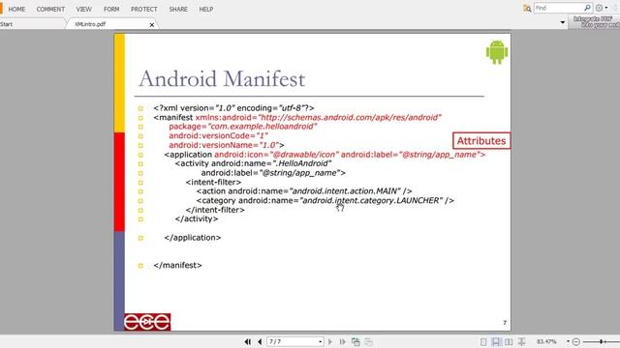Select continuous facing view mode
The height and width of the screenshot is (348, 620).
point(521,341)
